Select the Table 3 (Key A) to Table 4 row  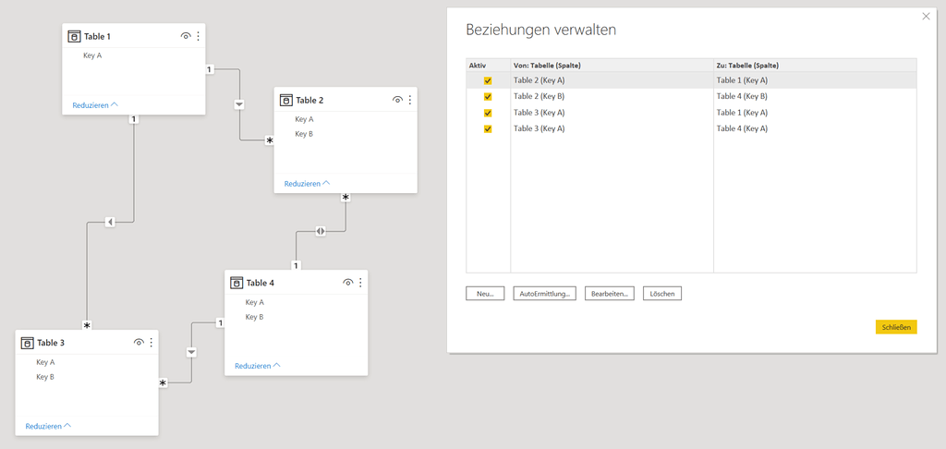click(x=610, y=128)
